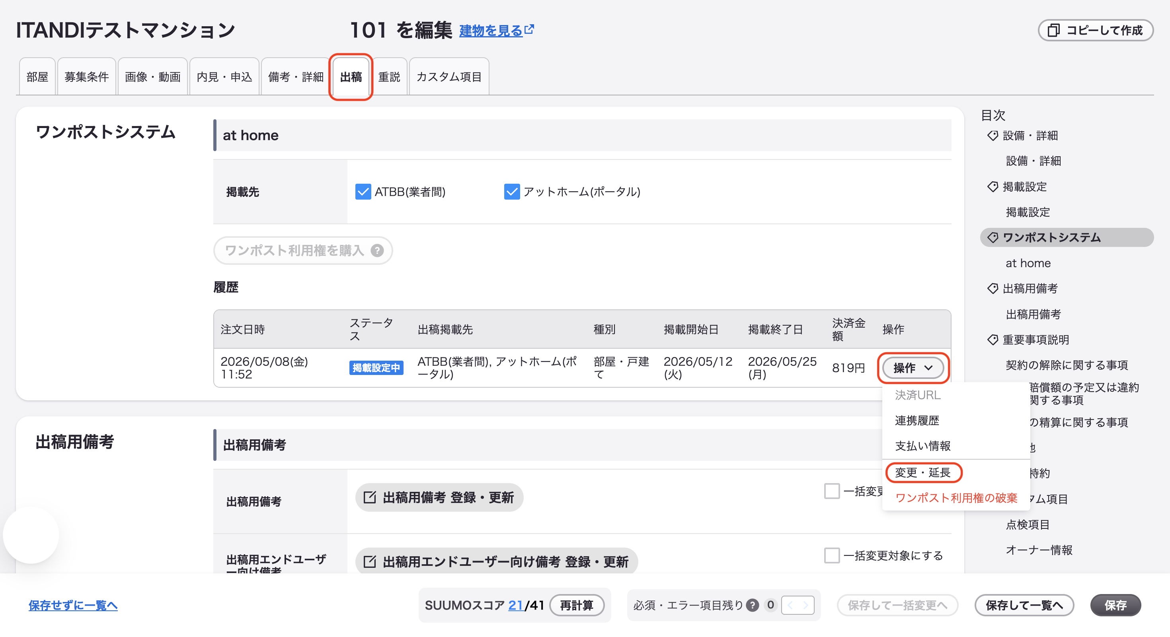Click the コピーして作成 button
1170x637 pixels.
(x=1096, y=30)
